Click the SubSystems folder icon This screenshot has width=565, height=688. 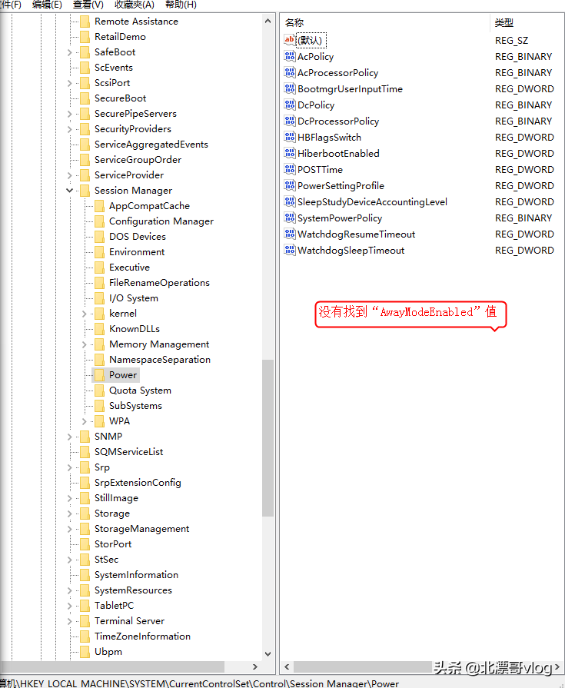(100, 405)
